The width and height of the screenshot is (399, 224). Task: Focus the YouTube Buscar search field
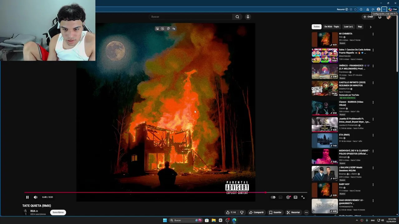point(190,17)
